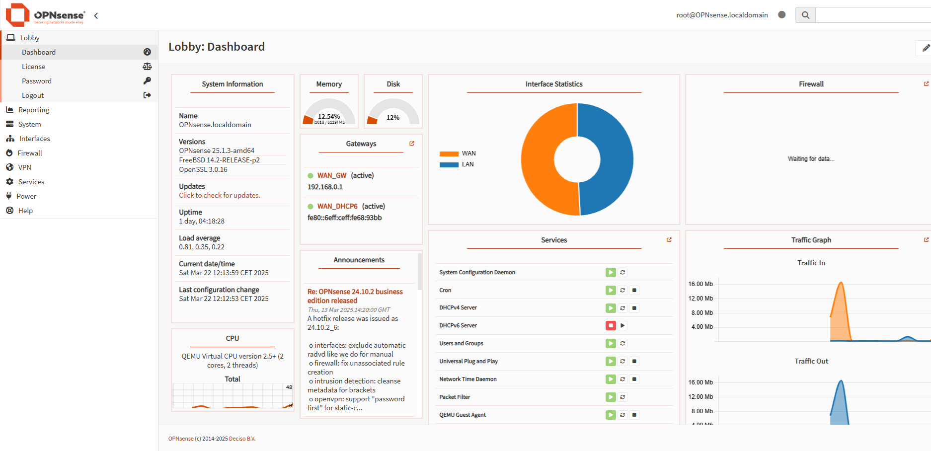Stop the Universal Plug and Play service
931x451 pixels.
634,361
